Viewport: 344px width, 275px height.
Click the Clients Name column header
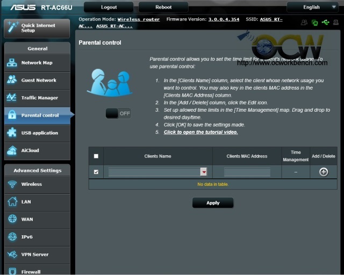(157, 156)
